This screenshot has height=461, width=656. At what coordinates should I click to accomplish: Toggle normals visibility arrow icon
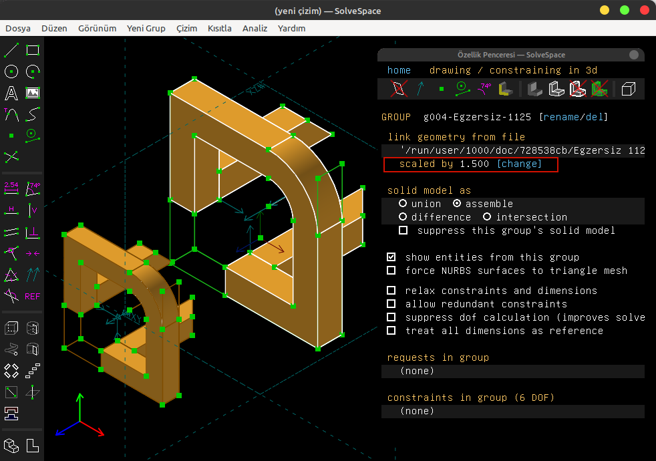420,89
